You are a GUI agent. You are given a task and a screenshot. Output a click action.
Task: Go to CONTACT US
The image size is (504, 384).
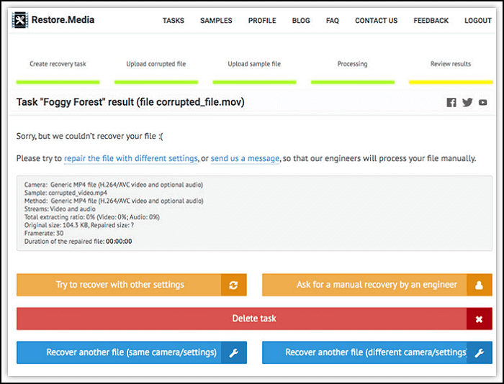376,21
